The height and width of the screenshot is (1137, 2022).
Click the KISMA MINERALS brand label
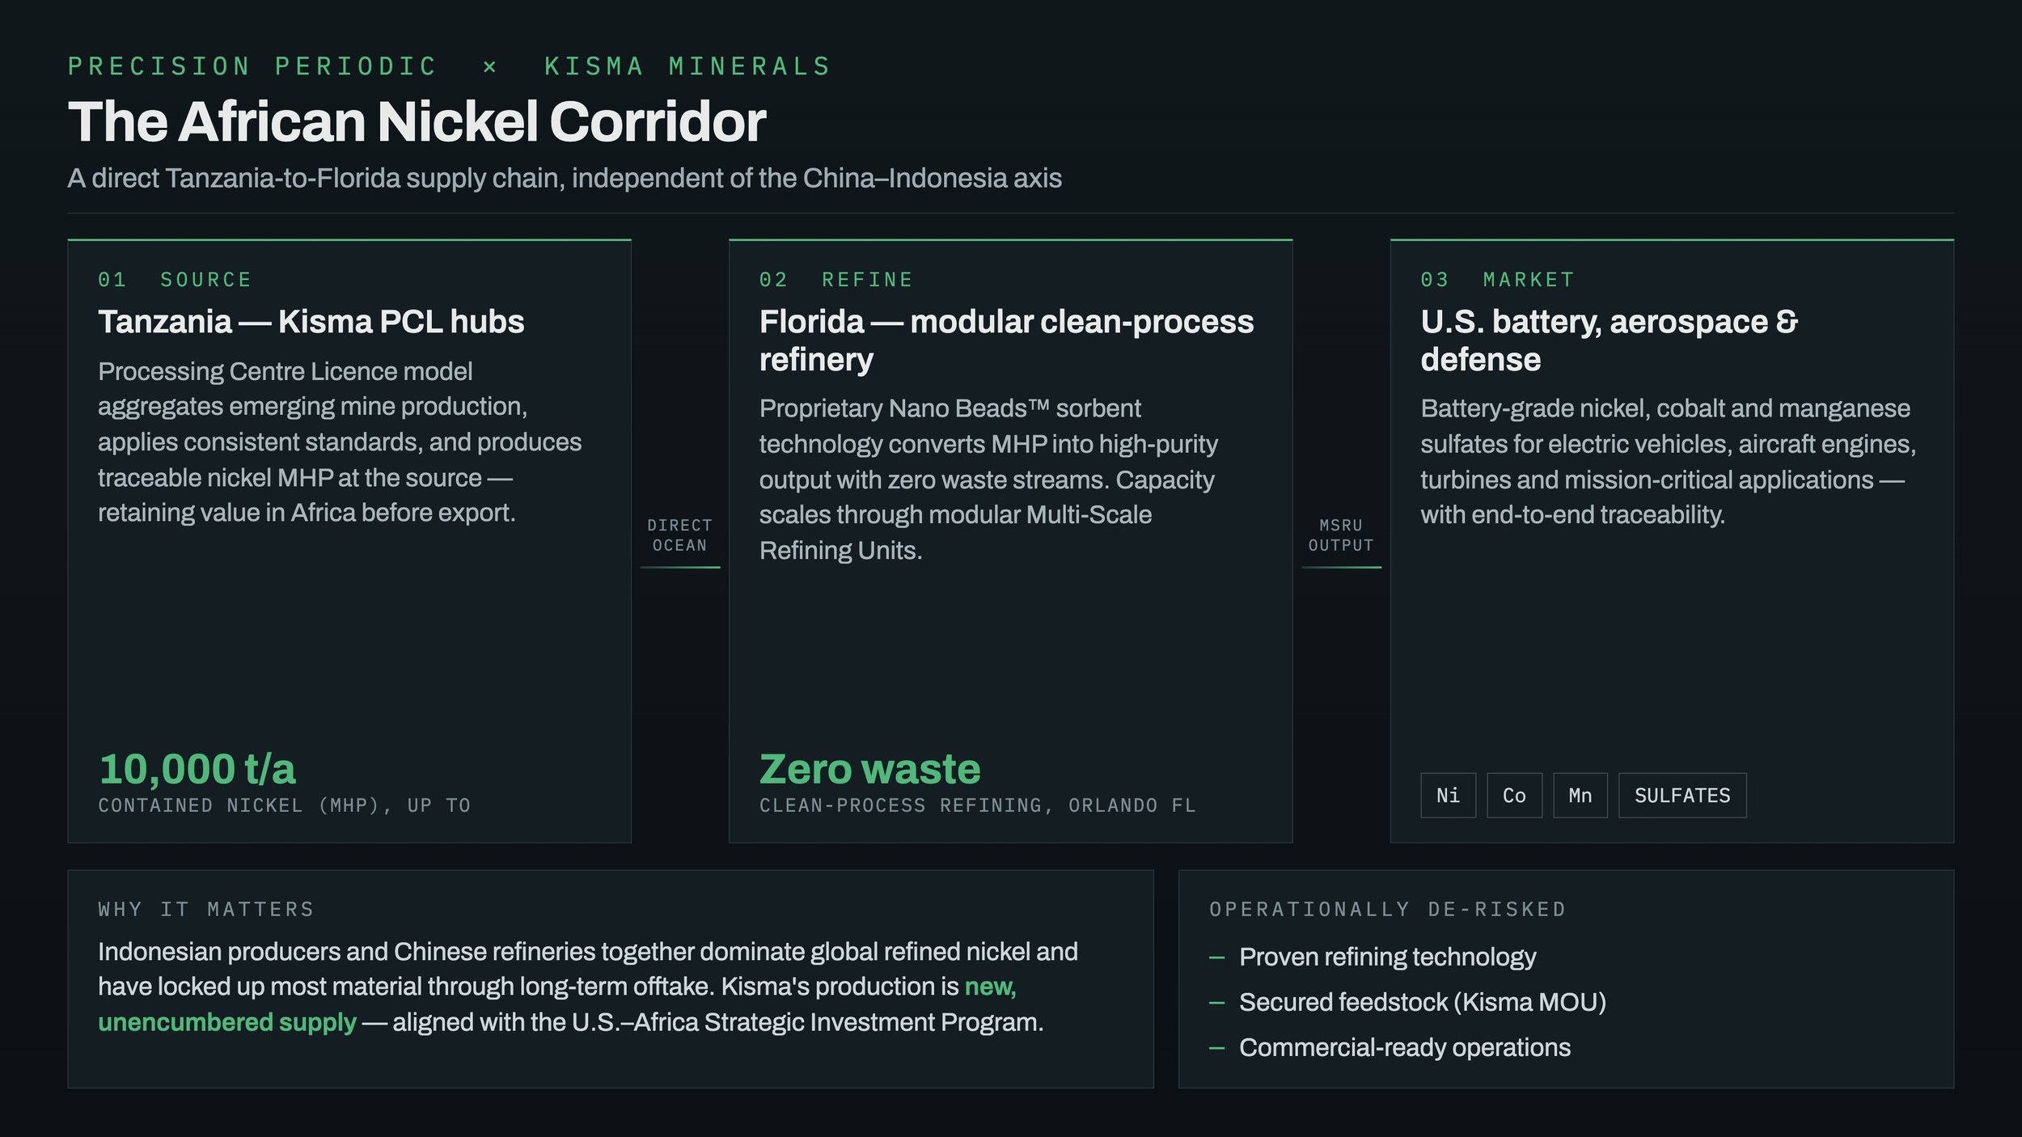tap(687, 66)
